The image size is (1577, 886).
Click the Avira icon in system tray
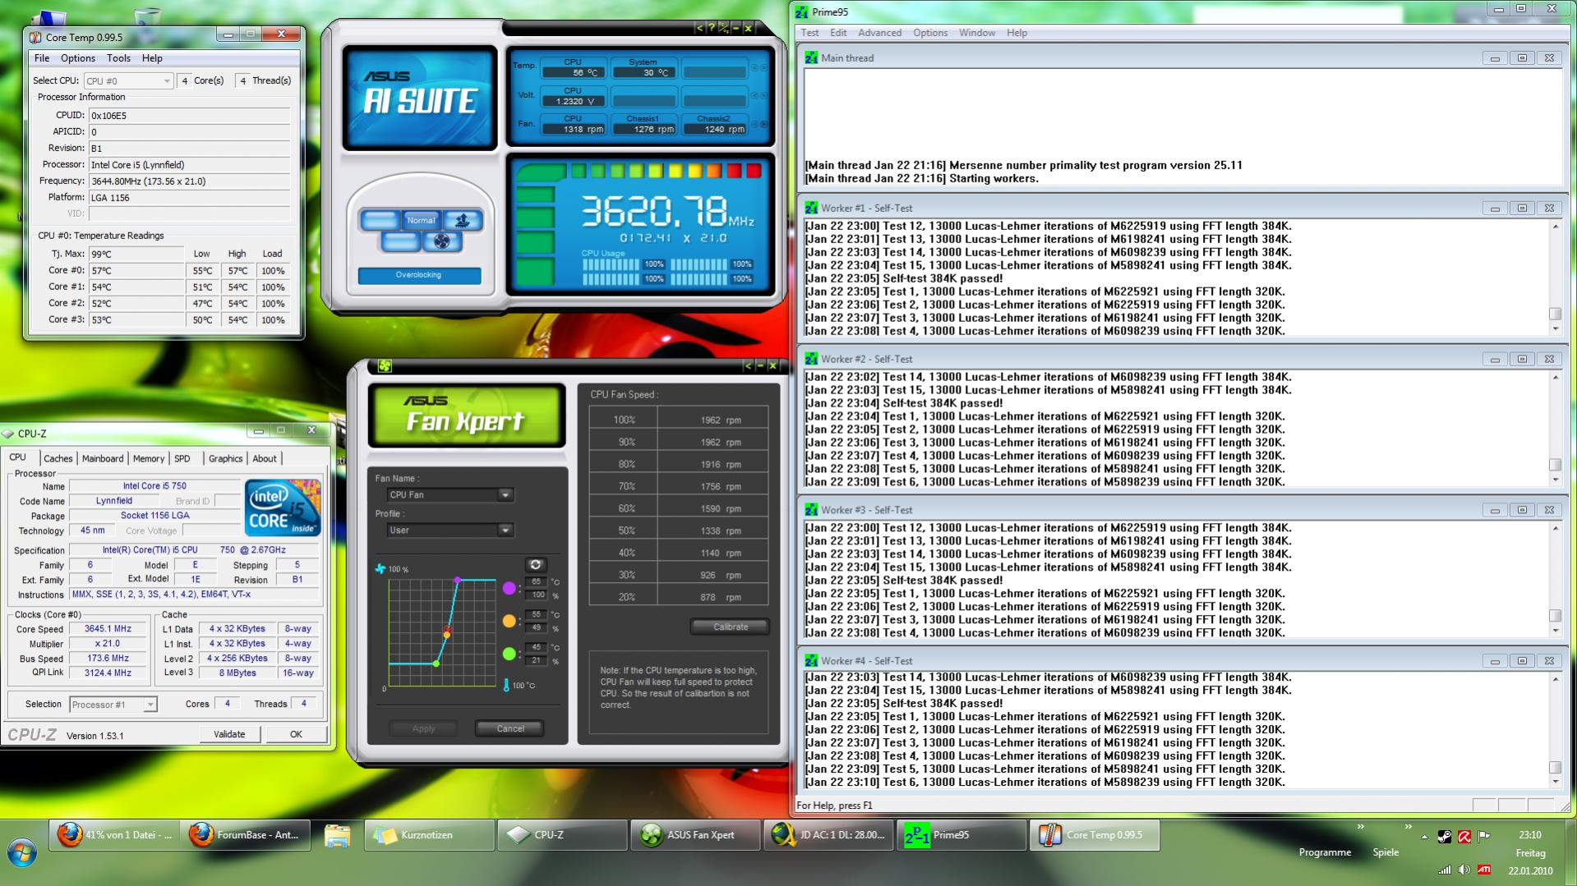(x=1464, y=836)
